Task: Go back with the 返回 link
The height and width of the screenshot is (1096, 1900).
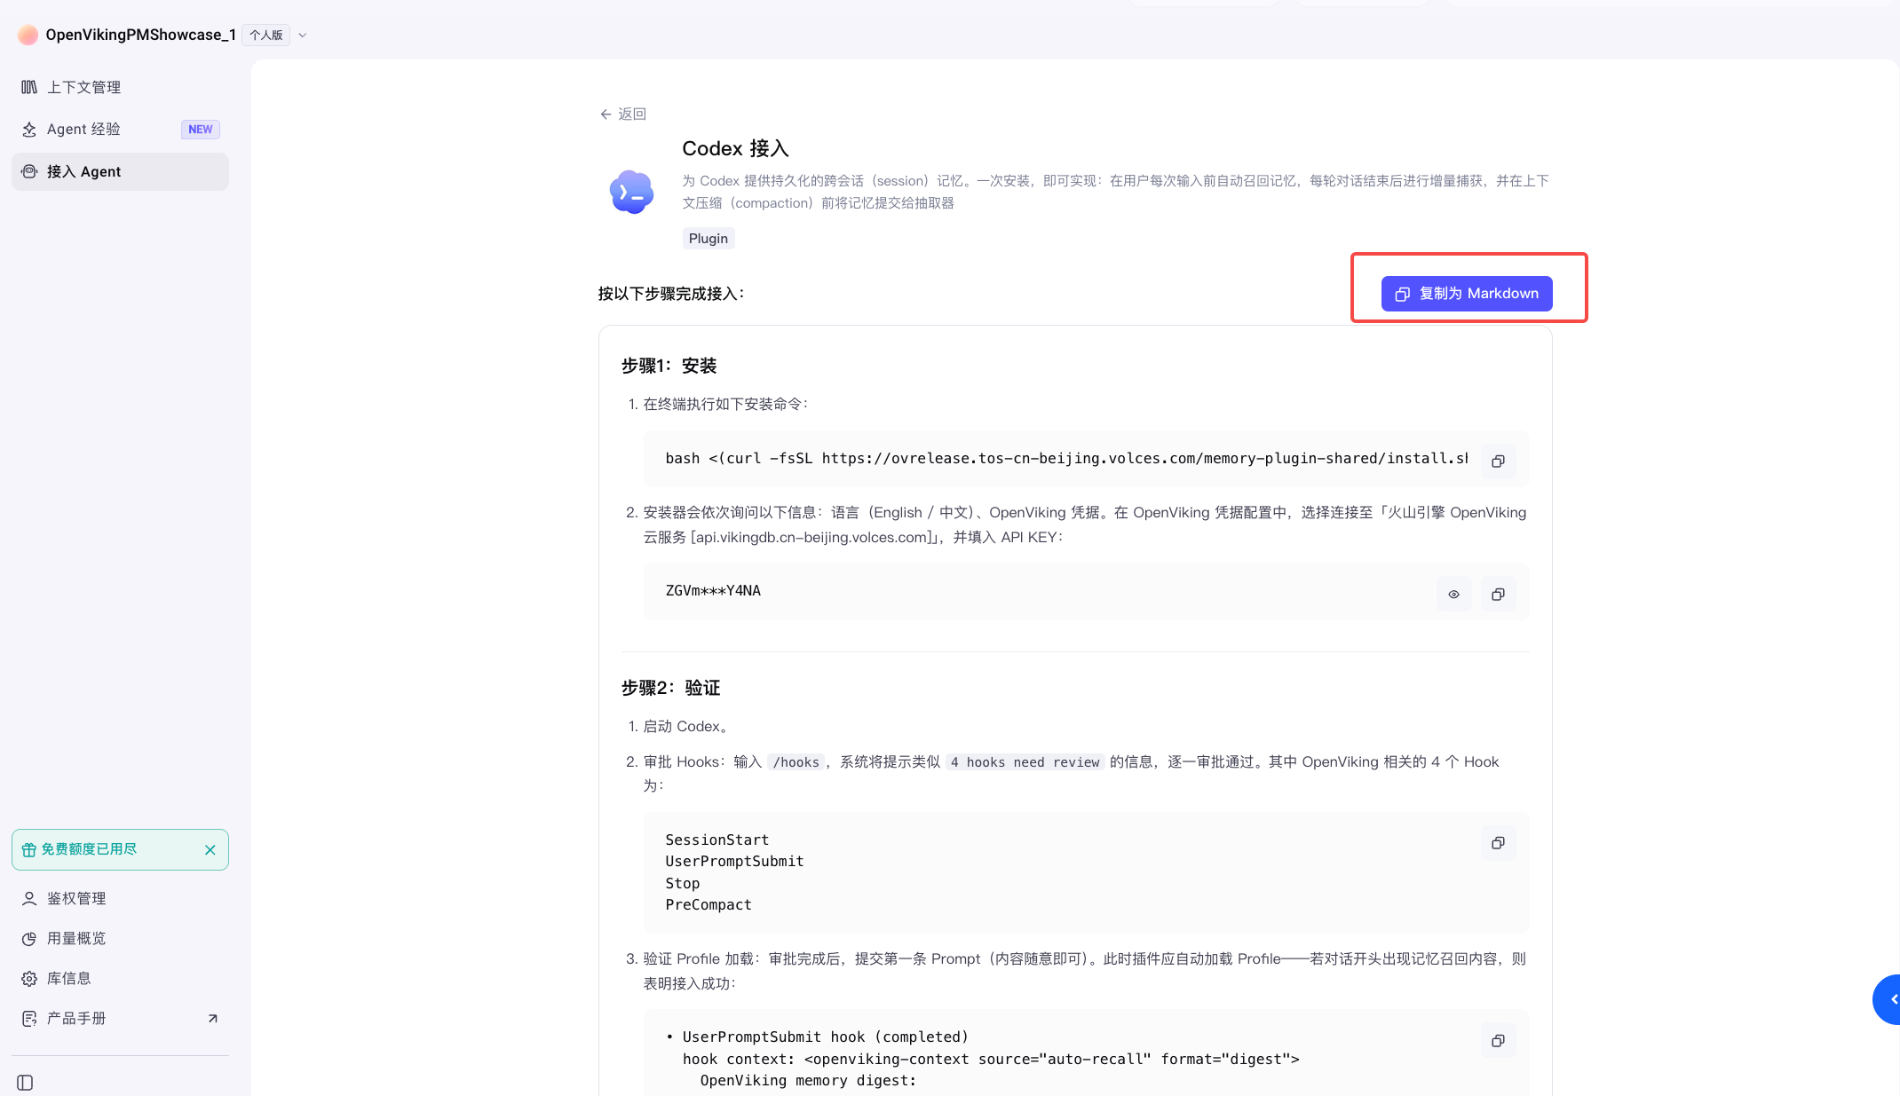Action: (622, 114)
